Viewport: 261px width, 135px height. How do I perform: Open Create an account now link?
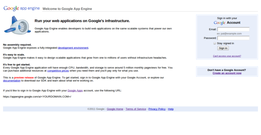tap(227, 73)
